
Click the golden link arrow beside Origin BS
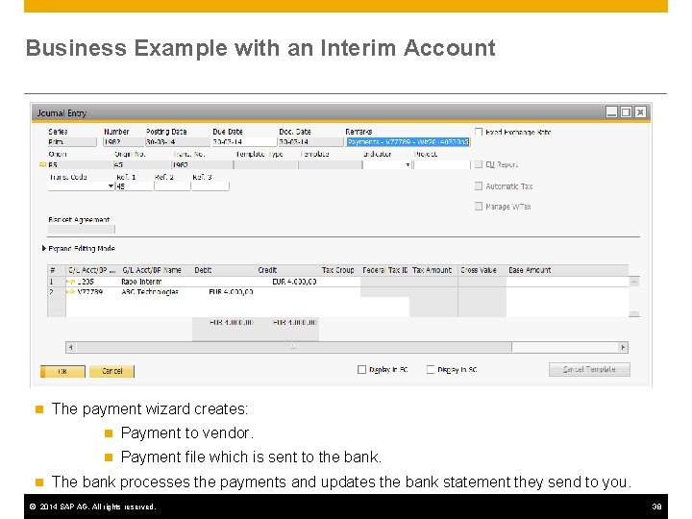[x=43, y=164]
